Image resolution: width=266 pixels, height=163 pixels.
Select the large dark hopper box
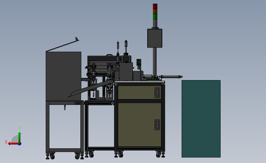(x=64, y=76)
